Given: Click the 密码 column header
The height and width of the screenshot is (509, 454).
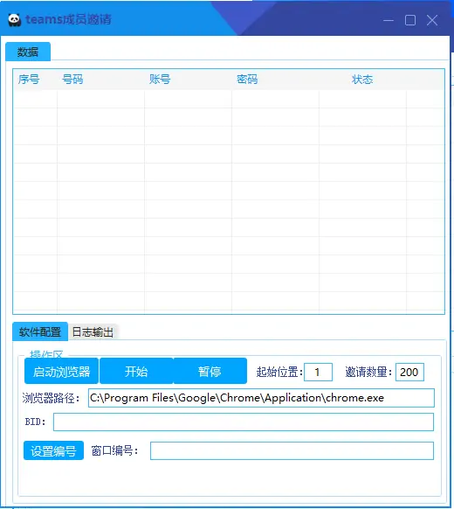Looking at the screenshot, I should 247,80.
